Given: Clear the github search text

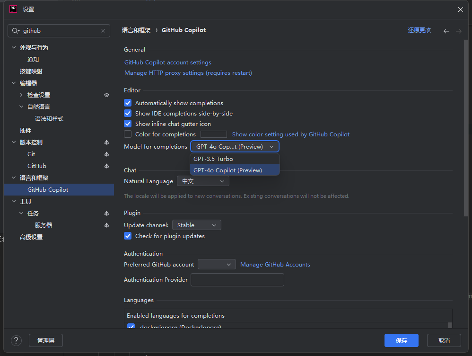Looking at the screenshot, I should [x=103, y=31].
